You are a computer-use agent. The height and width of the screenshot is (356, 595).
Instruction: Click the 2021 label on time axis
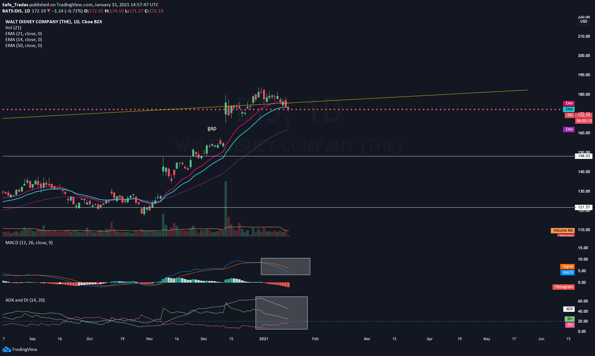pos(264,339)
